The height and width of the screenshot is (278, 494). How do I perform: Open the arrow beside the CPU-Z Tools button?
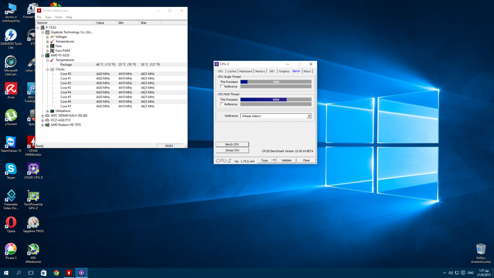click(x=274, y=161)
